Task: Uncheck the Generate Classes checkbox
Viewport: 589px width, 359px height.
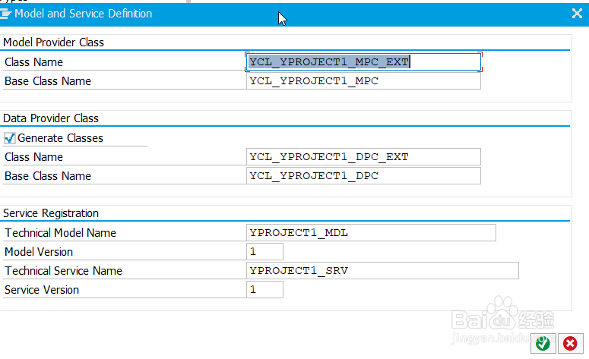Action: pyautogui.click(x=9, y=138)
